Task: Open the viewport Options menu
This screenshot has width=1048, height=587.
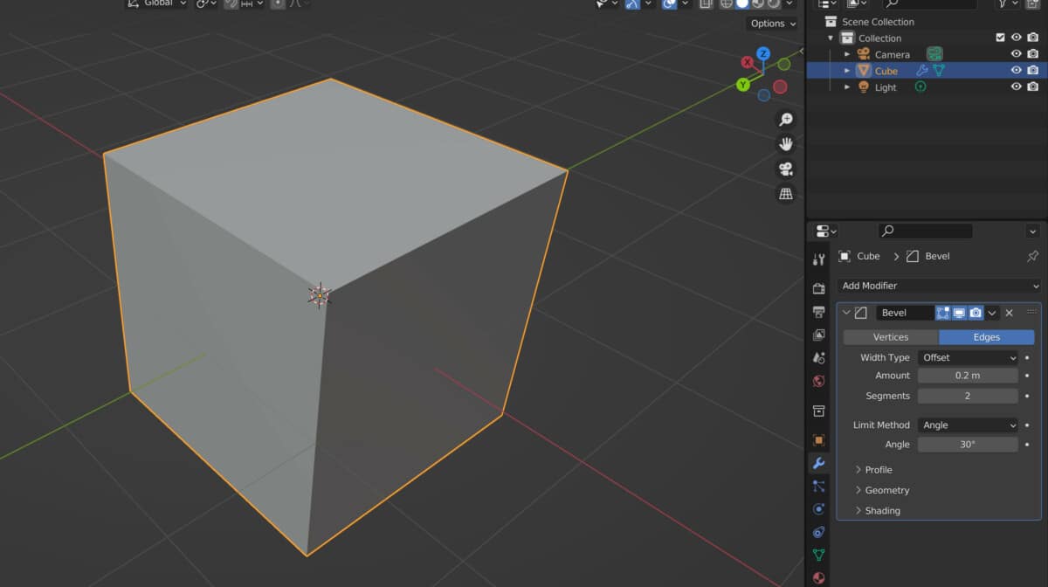Action: click(x=769, y=24)
